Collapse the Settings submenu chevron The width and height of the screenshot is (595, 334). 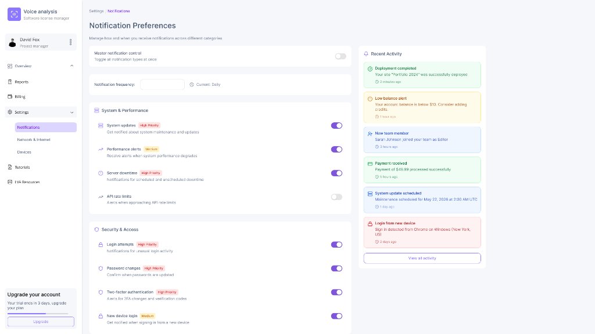click(x=71, y=112)
